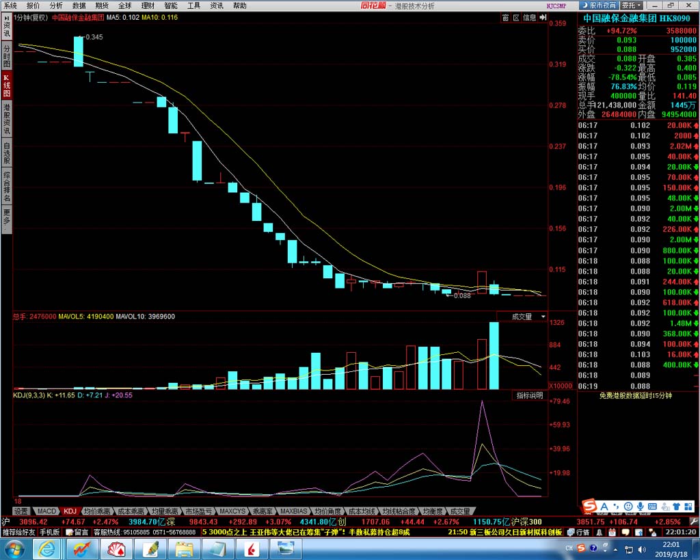Open the alert bell icon
The width and height of the screenshot is (700, 560).
599,533
